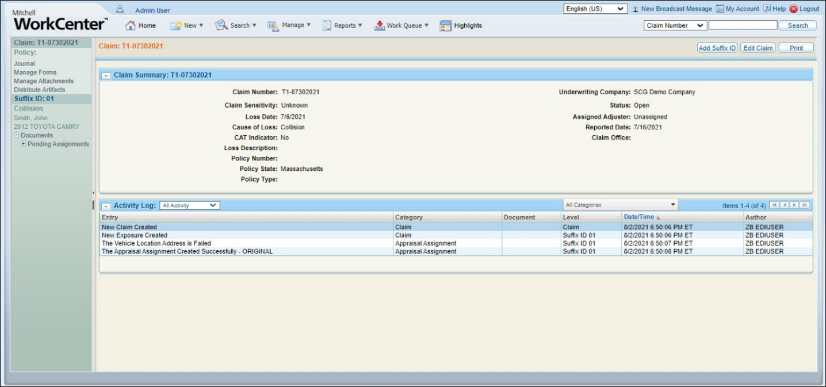
Task: Collapse the Documents tree node
Action: (x=17, y=136)
